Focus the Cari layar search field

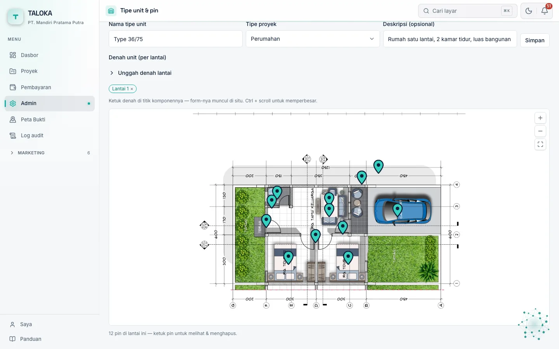(x=467, y=11)
